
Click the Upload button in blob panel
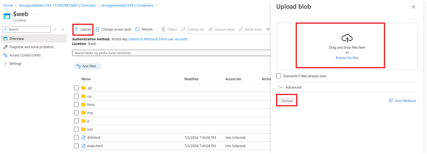(287, 101)
